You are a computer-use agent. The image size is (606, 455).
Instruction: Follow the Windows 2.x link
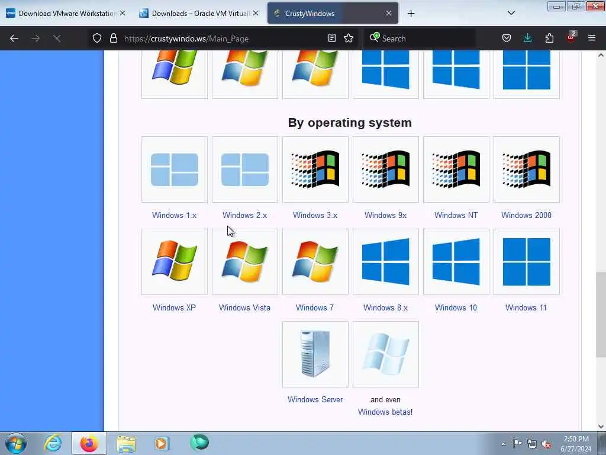tap(244, 215)
